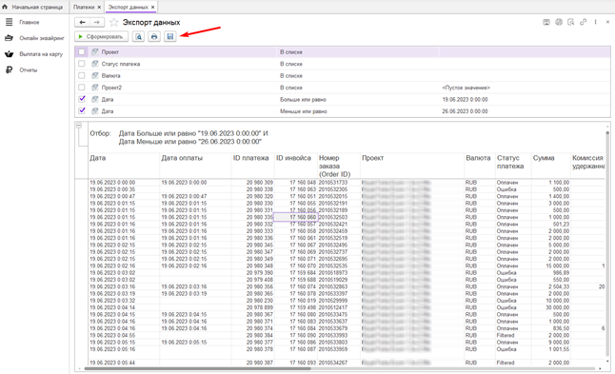Viewport: 615px width, 374px height.
Task: Click the Дата оплаты column header
Action: point(182,158)
